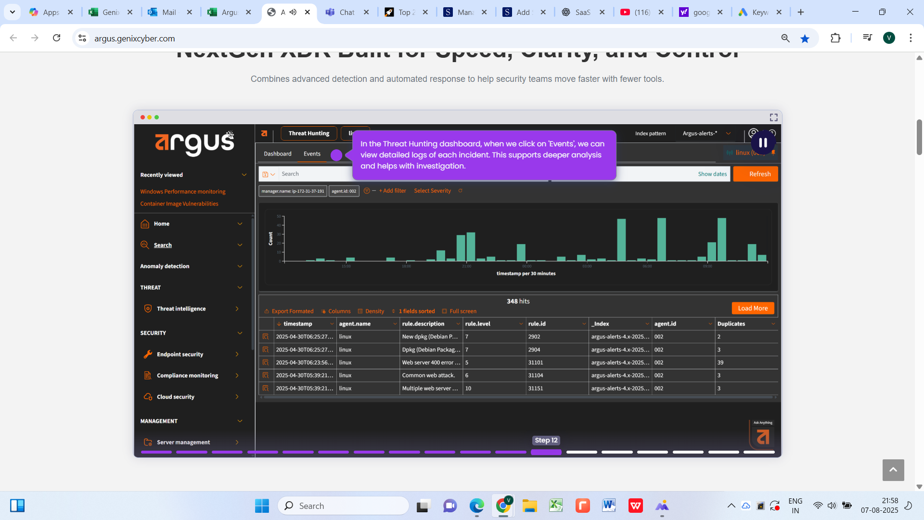Image resolution: width=924 pixels, height=520 pixels.
Task: Open the saved query dropdown beside the search box
Action: click(269, 174)
